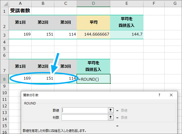The image size is (182, 134).
Task: Click cell C8 containing 114
Action: click(66, 79)
